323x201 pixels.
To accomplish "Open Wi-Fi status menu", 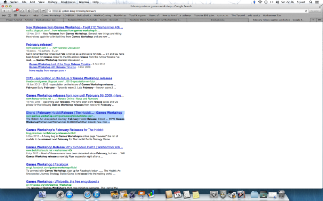I will click(260, 2).
